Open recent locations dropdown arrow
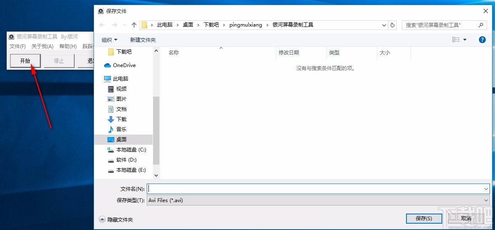This screenshot has height=230, width=495. click(x=124, y=25)
